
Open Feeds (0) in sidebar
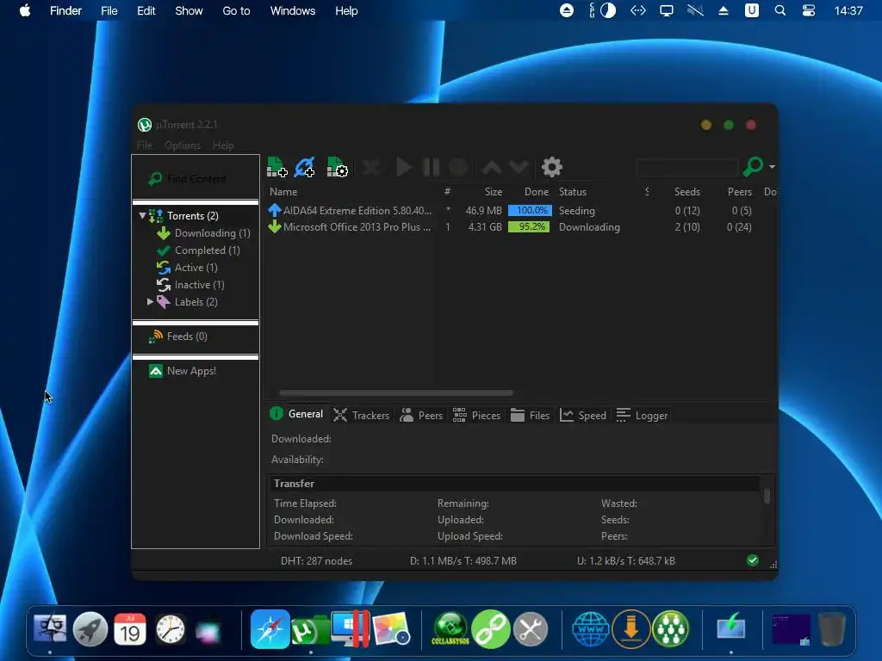click(187, 337)
